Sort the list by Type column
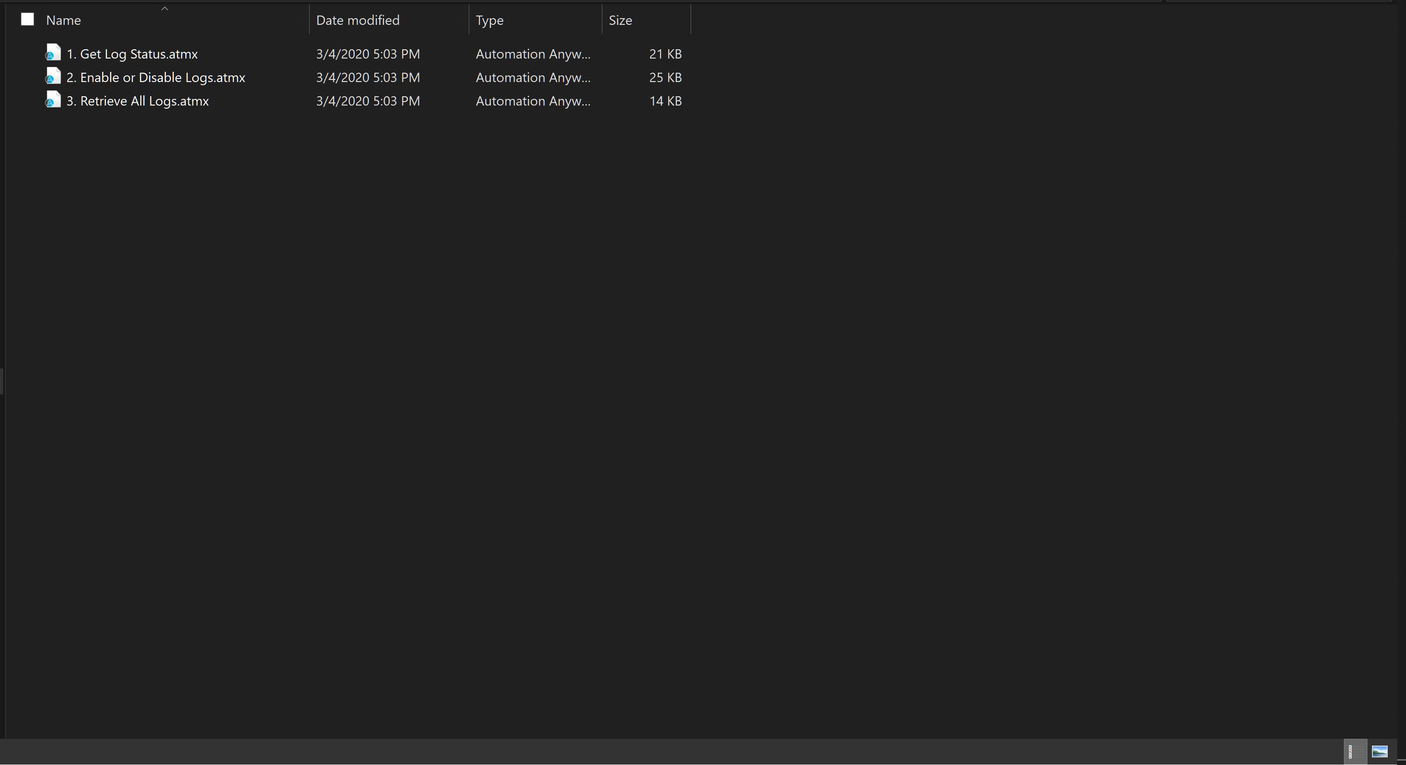1406x765 pixels. (x=489, y=20)
